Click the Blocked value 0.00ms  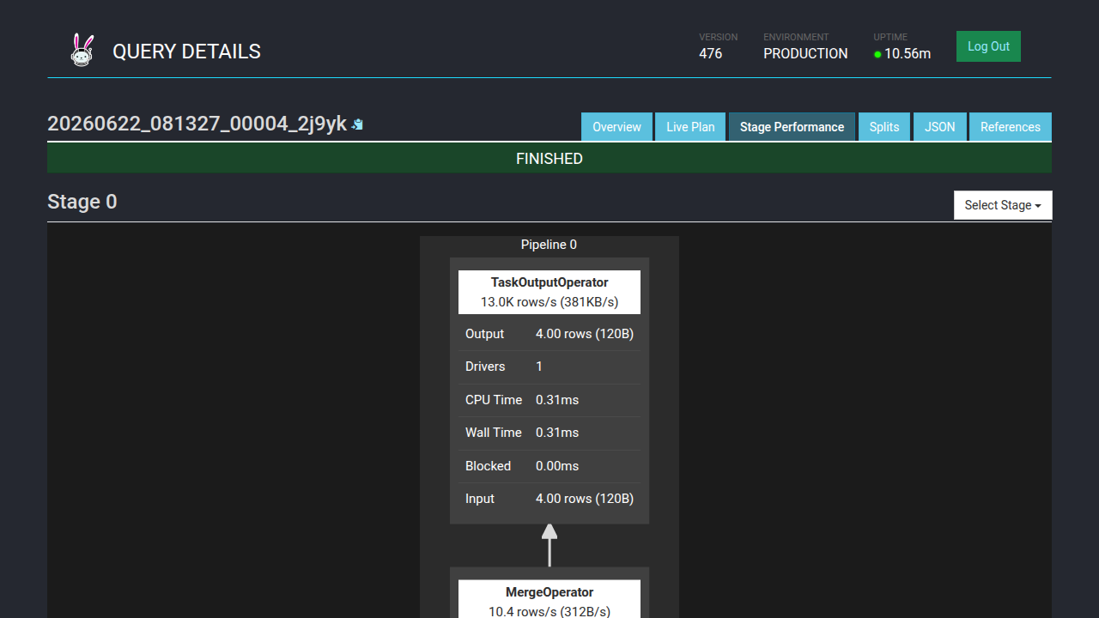tap(557, 466)
